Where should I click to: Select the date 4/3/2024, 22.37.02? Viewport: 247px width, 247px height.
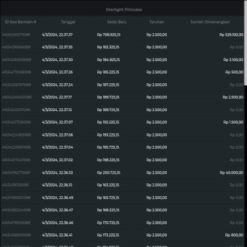pyautogui.click(x=57, y=160)
